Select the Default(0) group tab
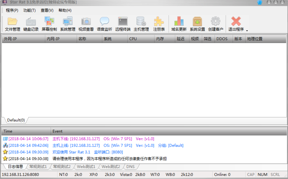The image size is (288, 179). [16, 120]
